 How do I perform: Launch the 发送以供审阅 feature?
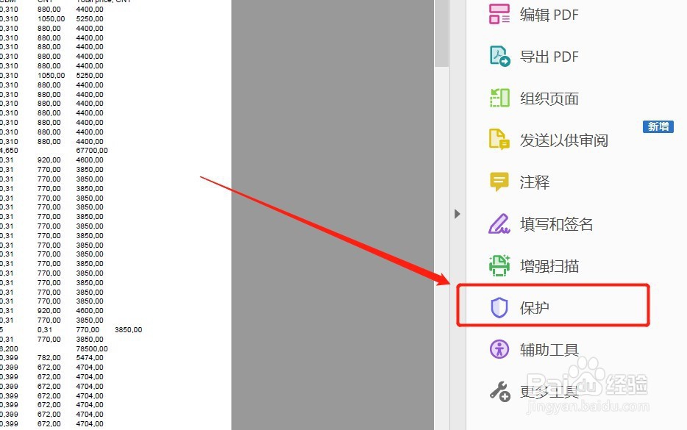[560, 140]
